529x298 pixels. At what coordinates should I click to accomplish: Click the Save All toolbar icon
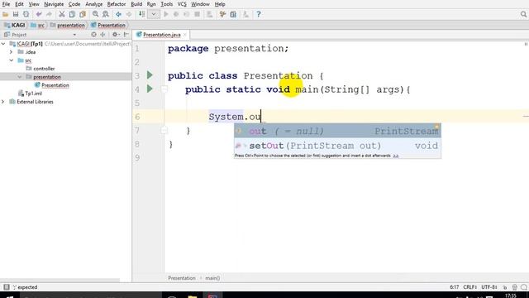coord(16,14)
